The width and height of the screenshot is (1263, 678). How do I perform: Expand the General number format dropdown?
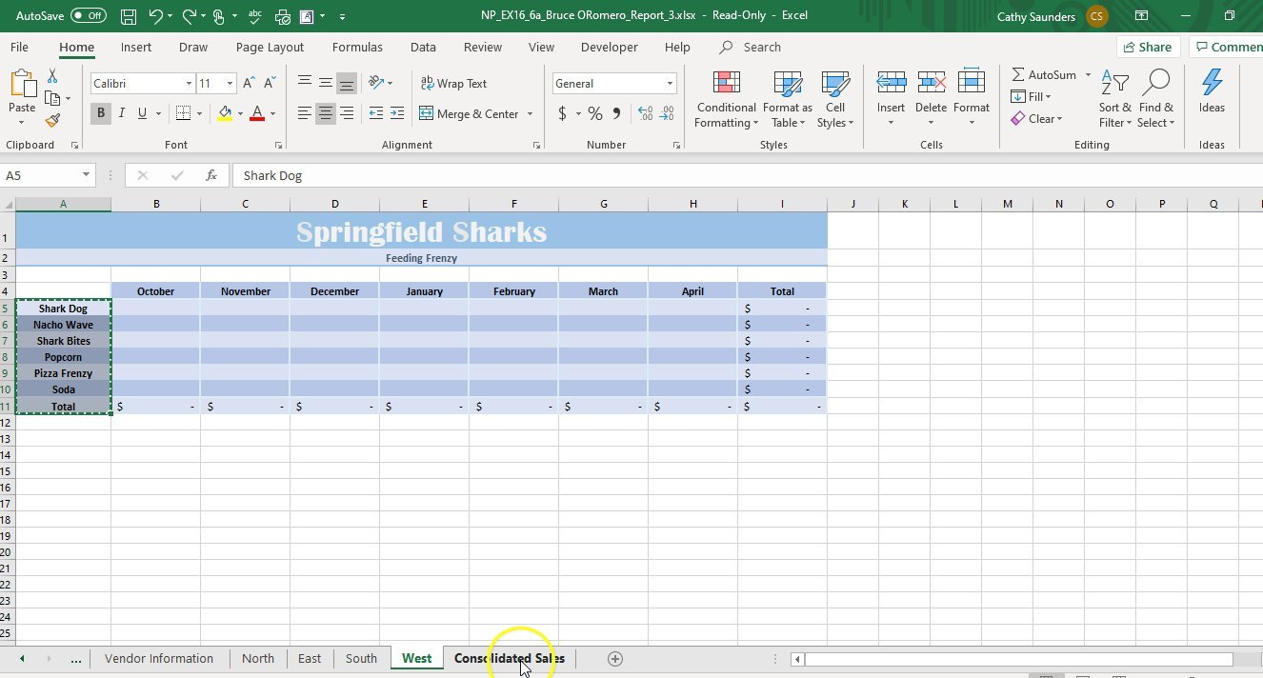click(x=670, y=84)
